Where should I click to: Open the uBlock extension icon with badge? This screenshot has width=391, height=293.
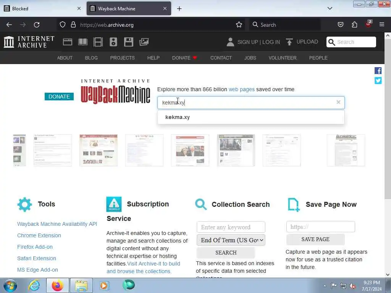368,24
